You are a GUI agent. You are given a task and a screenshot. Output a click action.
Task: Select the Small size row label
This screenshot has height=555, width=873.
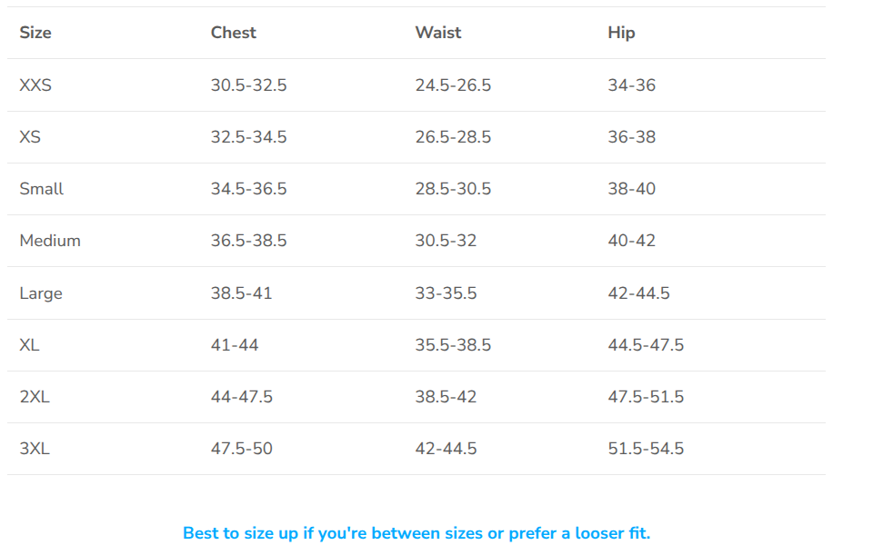click(42, 189)
